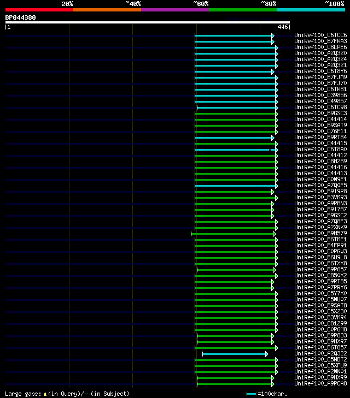Click the UniRef100_B9H579 label
350x398 pixels.
coord(320,233)
